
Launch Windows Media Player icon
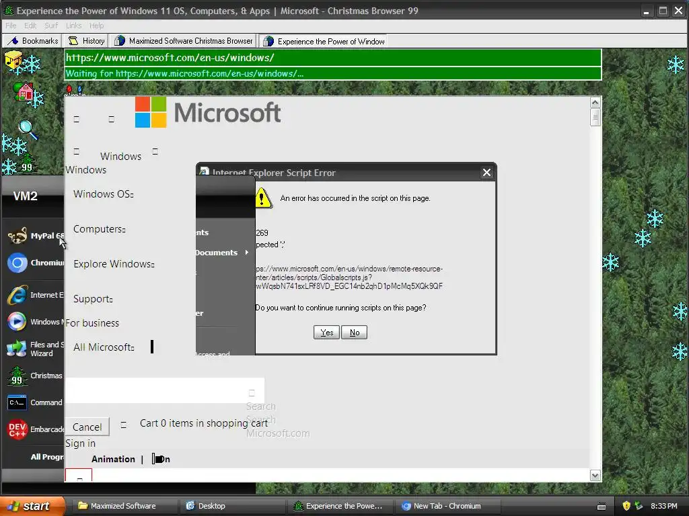pos(17,322)
